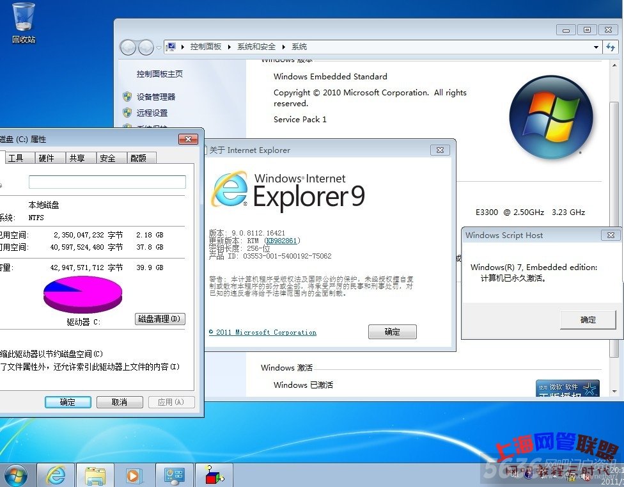624x487 pixels.
Task: Click the index file contents option label (I)
Action: coord(90,367)
